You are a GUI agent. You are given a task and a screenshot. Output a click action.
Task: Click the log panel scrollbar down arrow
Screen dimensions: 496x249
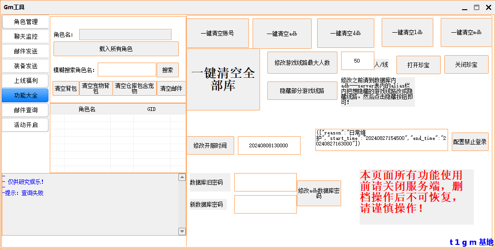182,232
